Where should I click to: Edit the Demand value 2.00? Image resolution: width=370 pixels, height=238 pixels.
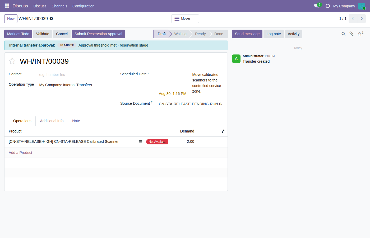[191, 141]
